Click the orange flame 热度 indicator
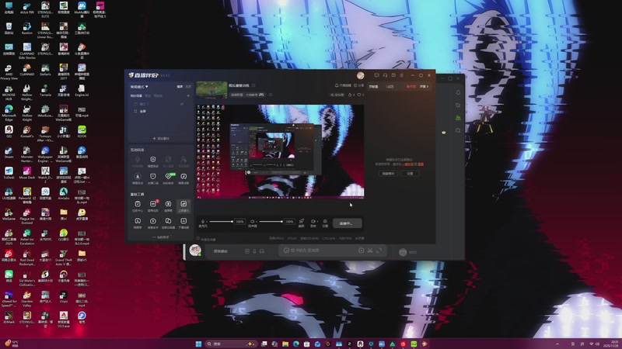622x349 pixels. [x=411, y=87]
